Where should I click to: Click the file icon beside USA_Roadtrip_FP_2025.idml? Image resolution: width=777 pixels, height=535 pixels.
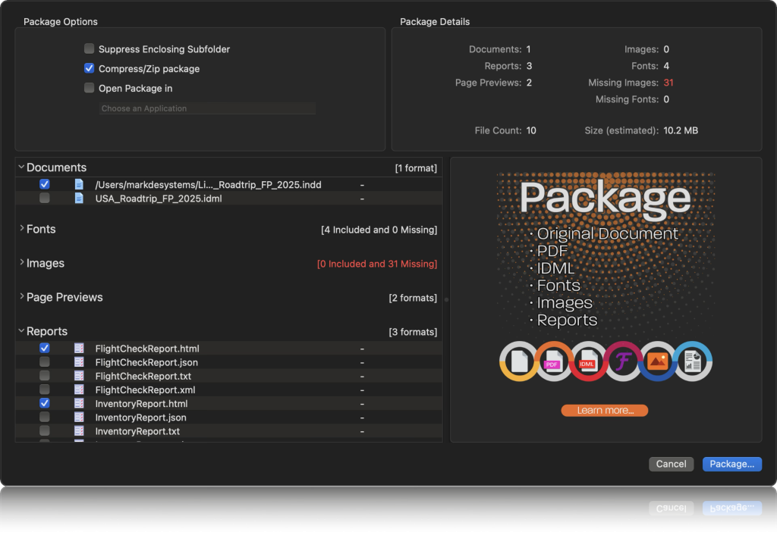click(79, 198)
